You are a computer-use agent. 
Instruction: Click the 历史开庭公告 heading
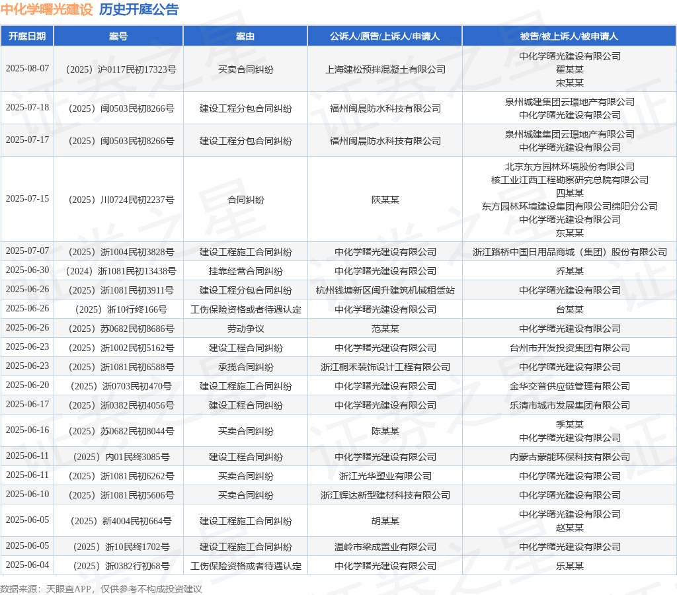pos(139,9)
